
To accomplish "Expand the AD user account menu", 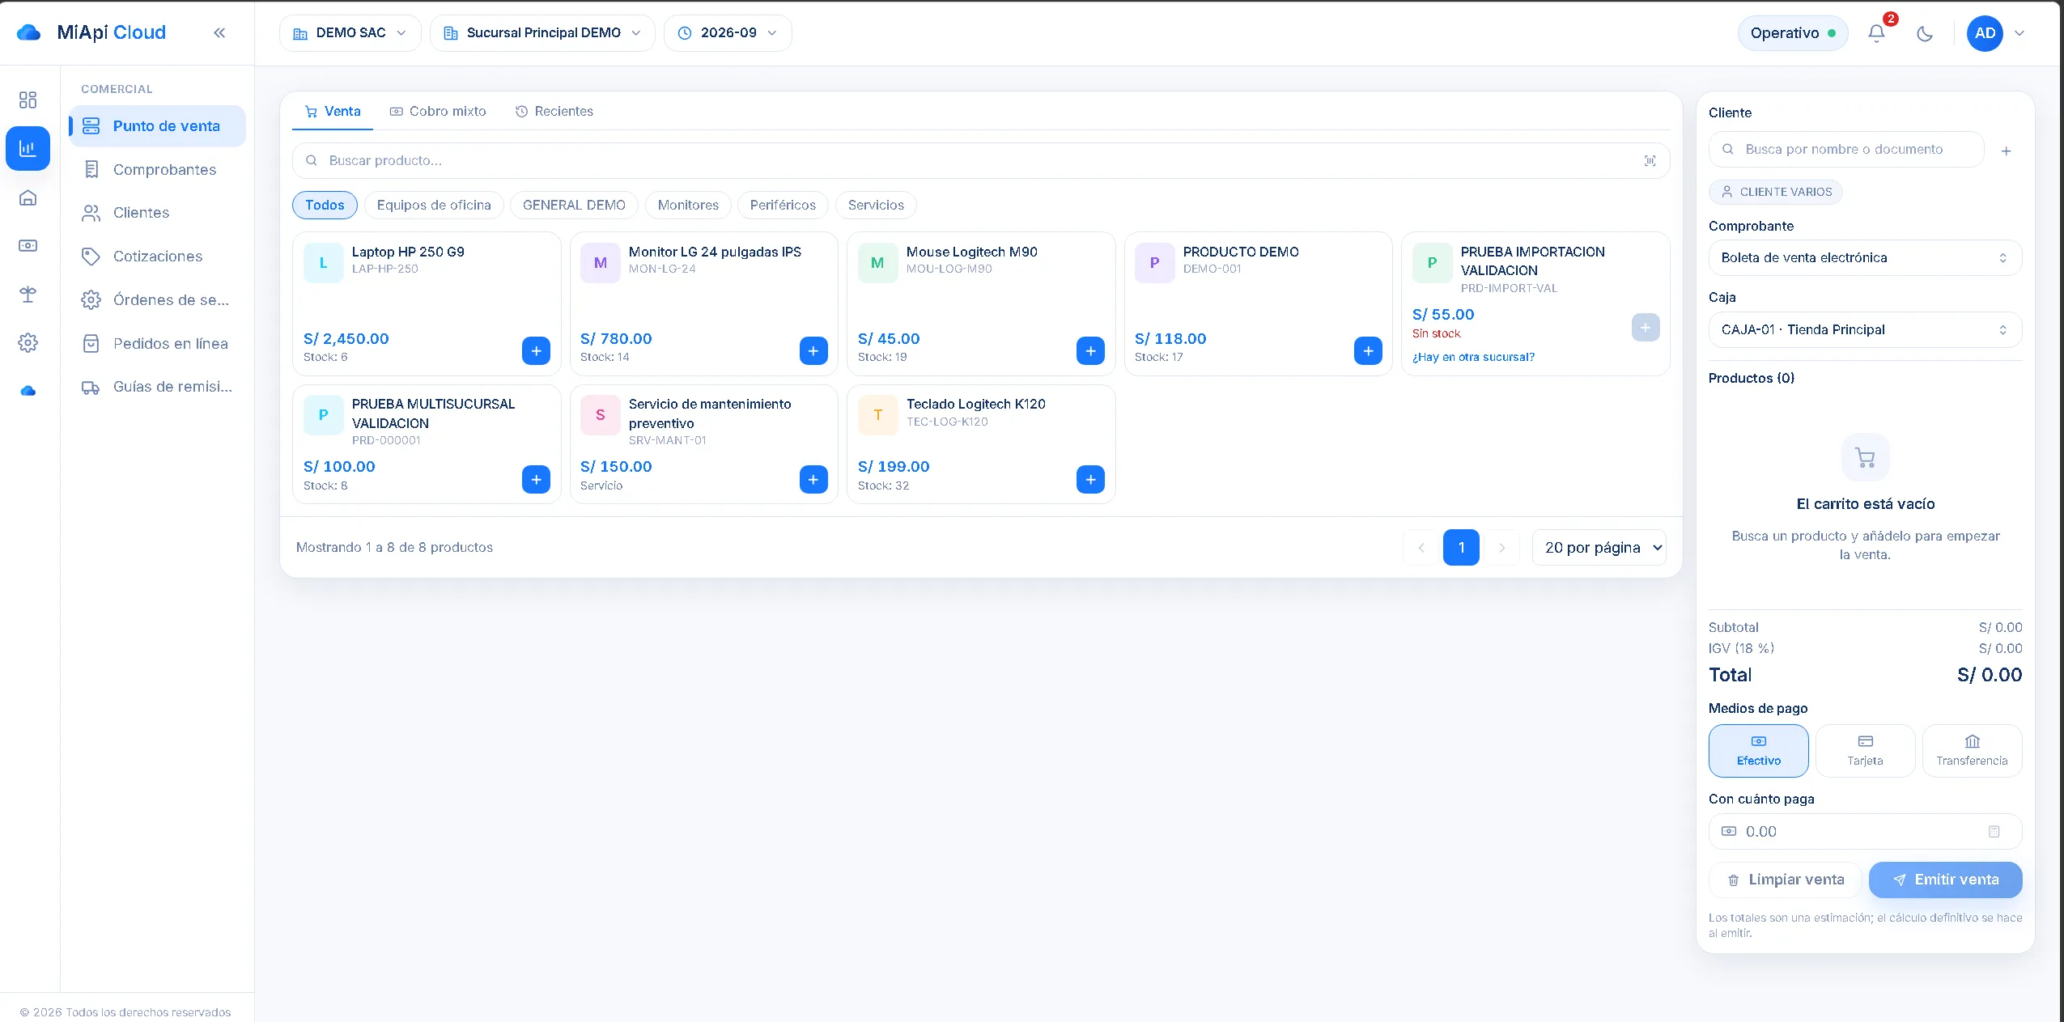I will coord(1996,33).
